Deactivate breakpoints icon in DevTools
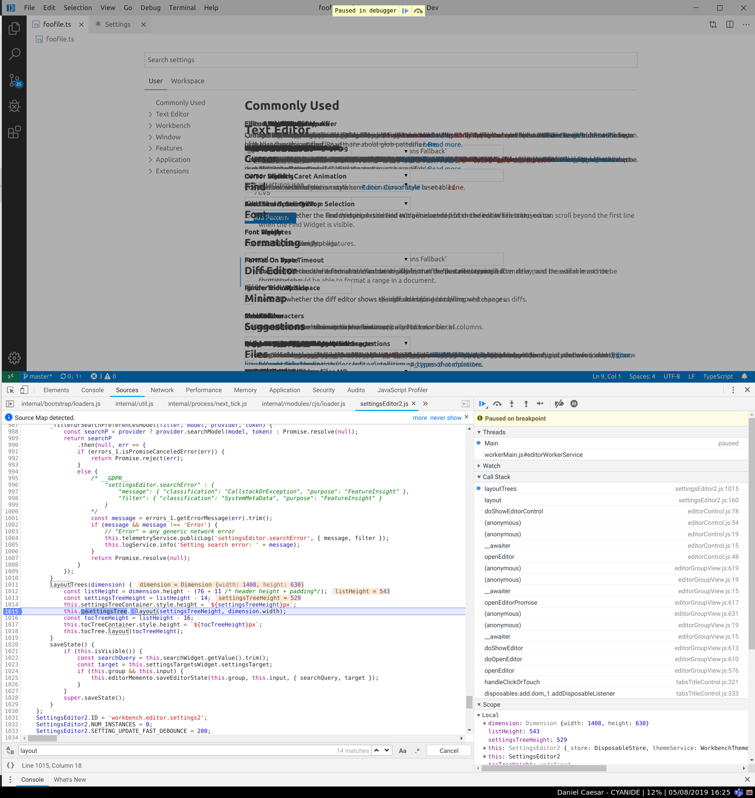Viewport: 755px width, 798px height. pyautogui.click(x=559, y=403)
